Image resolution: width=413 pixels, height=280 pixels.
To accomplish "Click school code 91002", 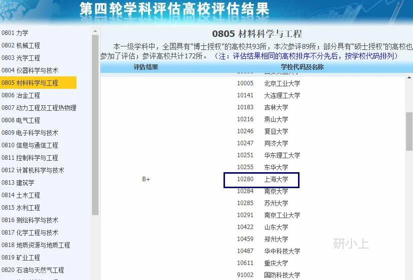I will point(245,275).
